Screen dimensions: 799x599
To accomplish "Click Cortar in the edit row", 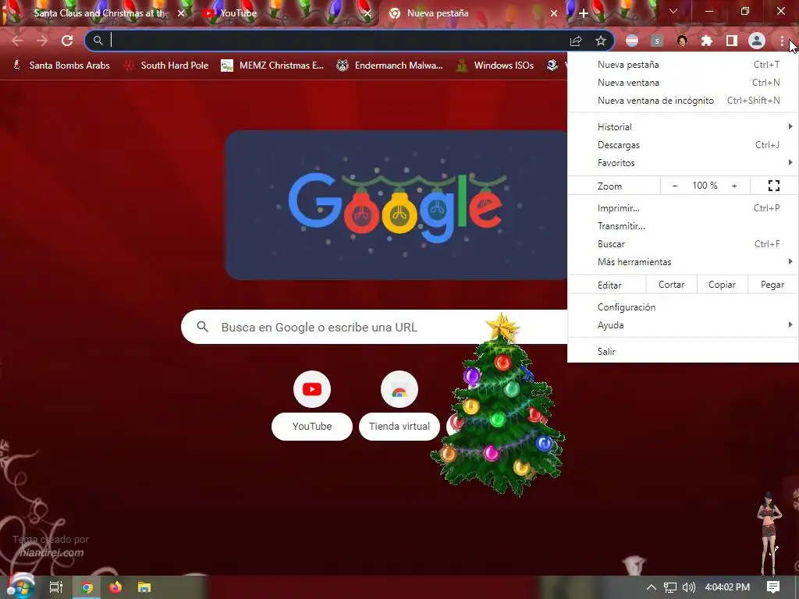I will tap(671, 285).
